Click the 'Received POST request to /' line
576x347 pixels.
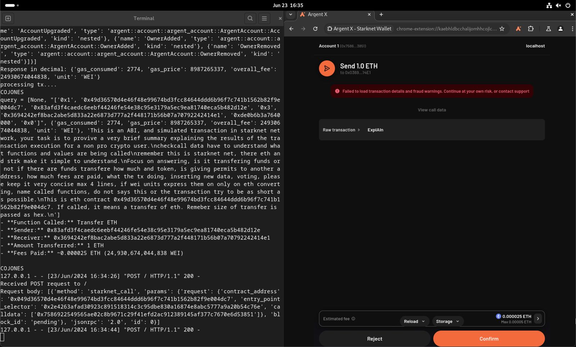pos(44,284)
